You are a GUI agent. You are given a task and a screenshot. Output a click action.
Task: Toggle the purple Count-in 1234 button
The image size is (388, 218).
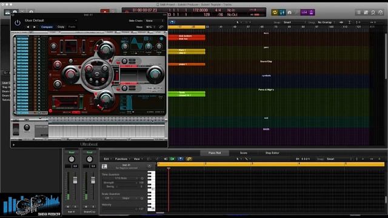[x=304, y=12]
